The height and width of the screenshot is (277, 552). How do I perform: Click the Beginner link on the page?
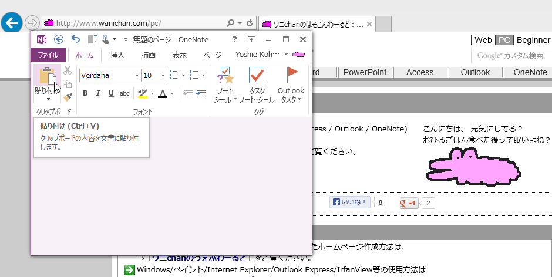click(x=534, y=40)
